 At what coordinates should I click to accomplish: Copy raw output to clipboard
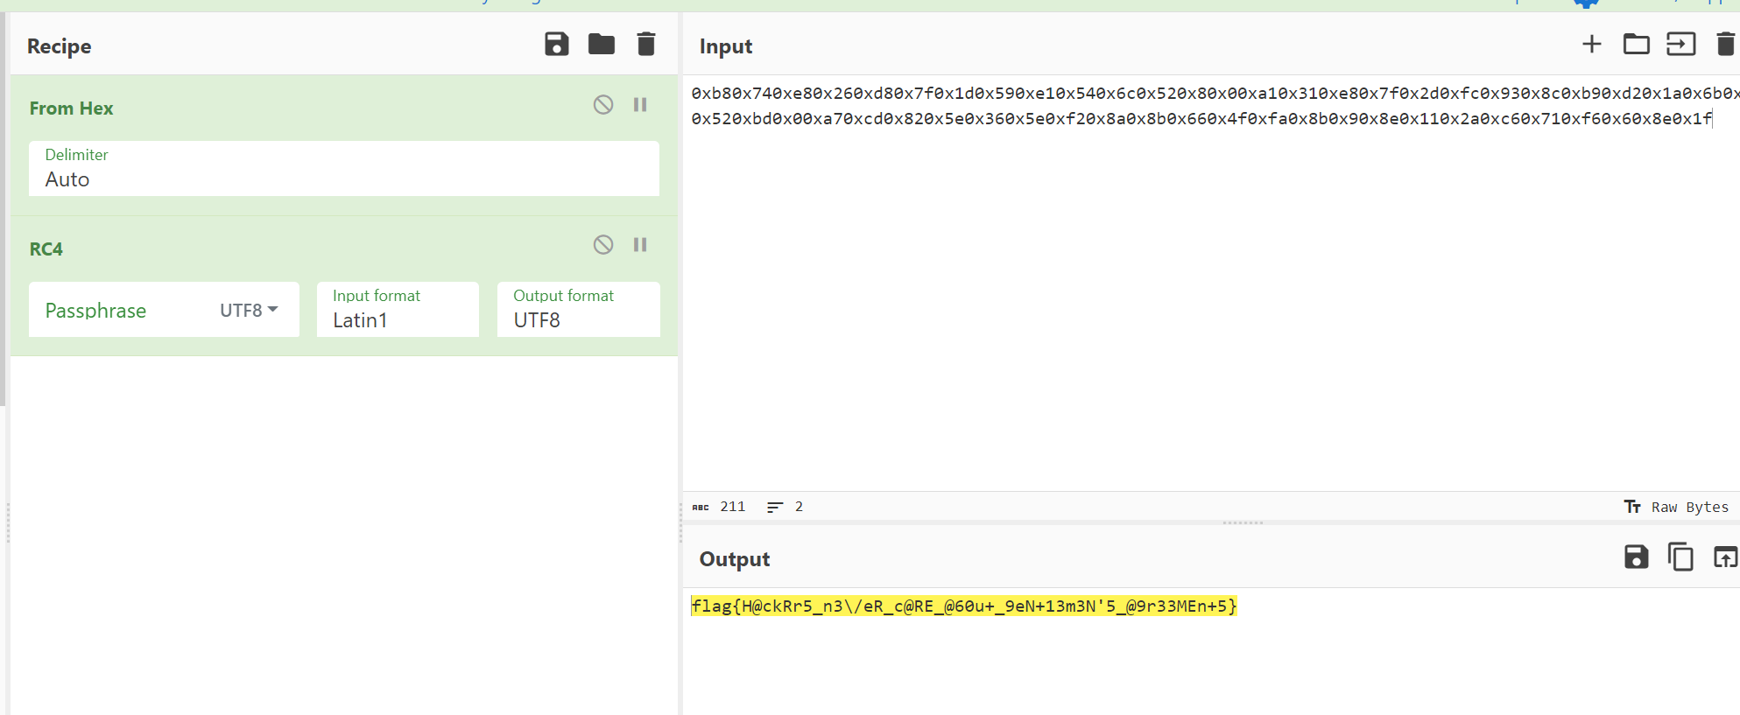tap(1680, 557)
